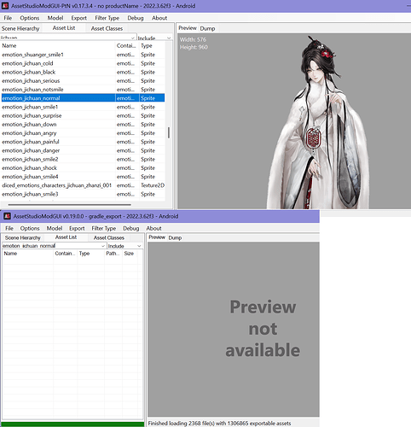Select the emotion_jichuan_smile1 asset row
411x427 pixels.
pyautogui.click(x=83, y=107)
